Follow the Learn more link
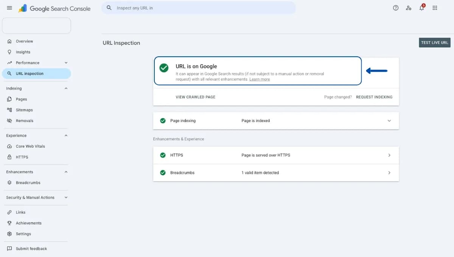Viewport: 454px width, 257px height. 260,79
